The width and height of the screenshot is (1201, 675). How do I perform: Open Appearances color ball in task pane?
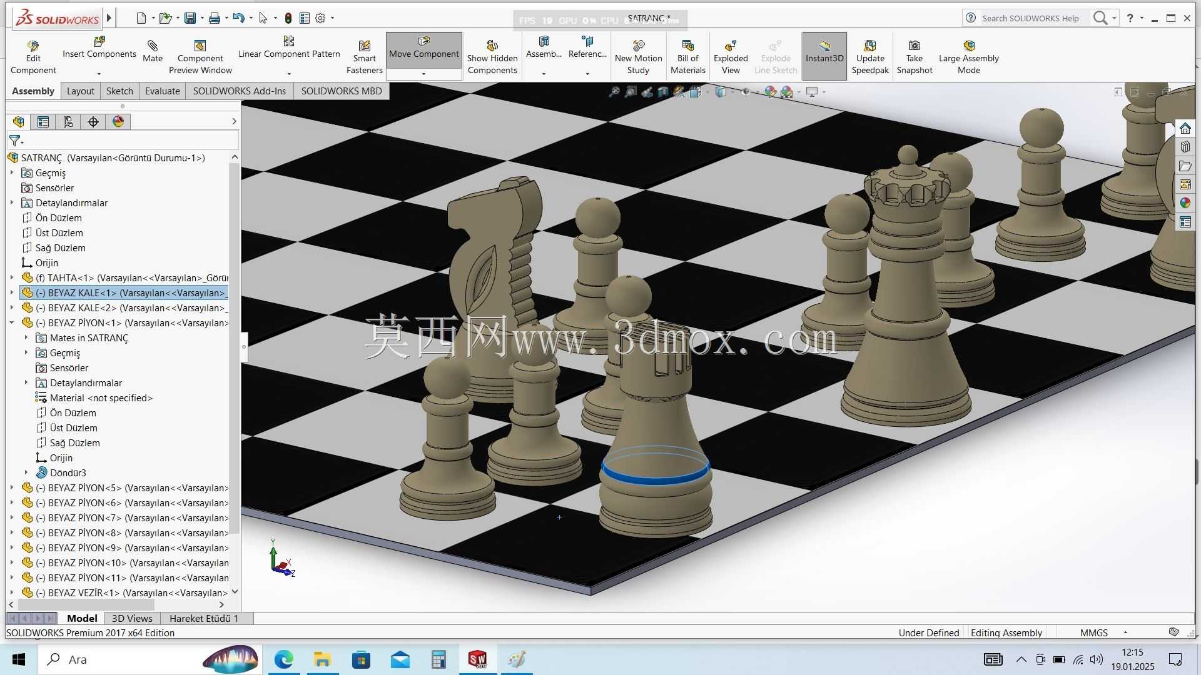click(x=1185, y=203)
